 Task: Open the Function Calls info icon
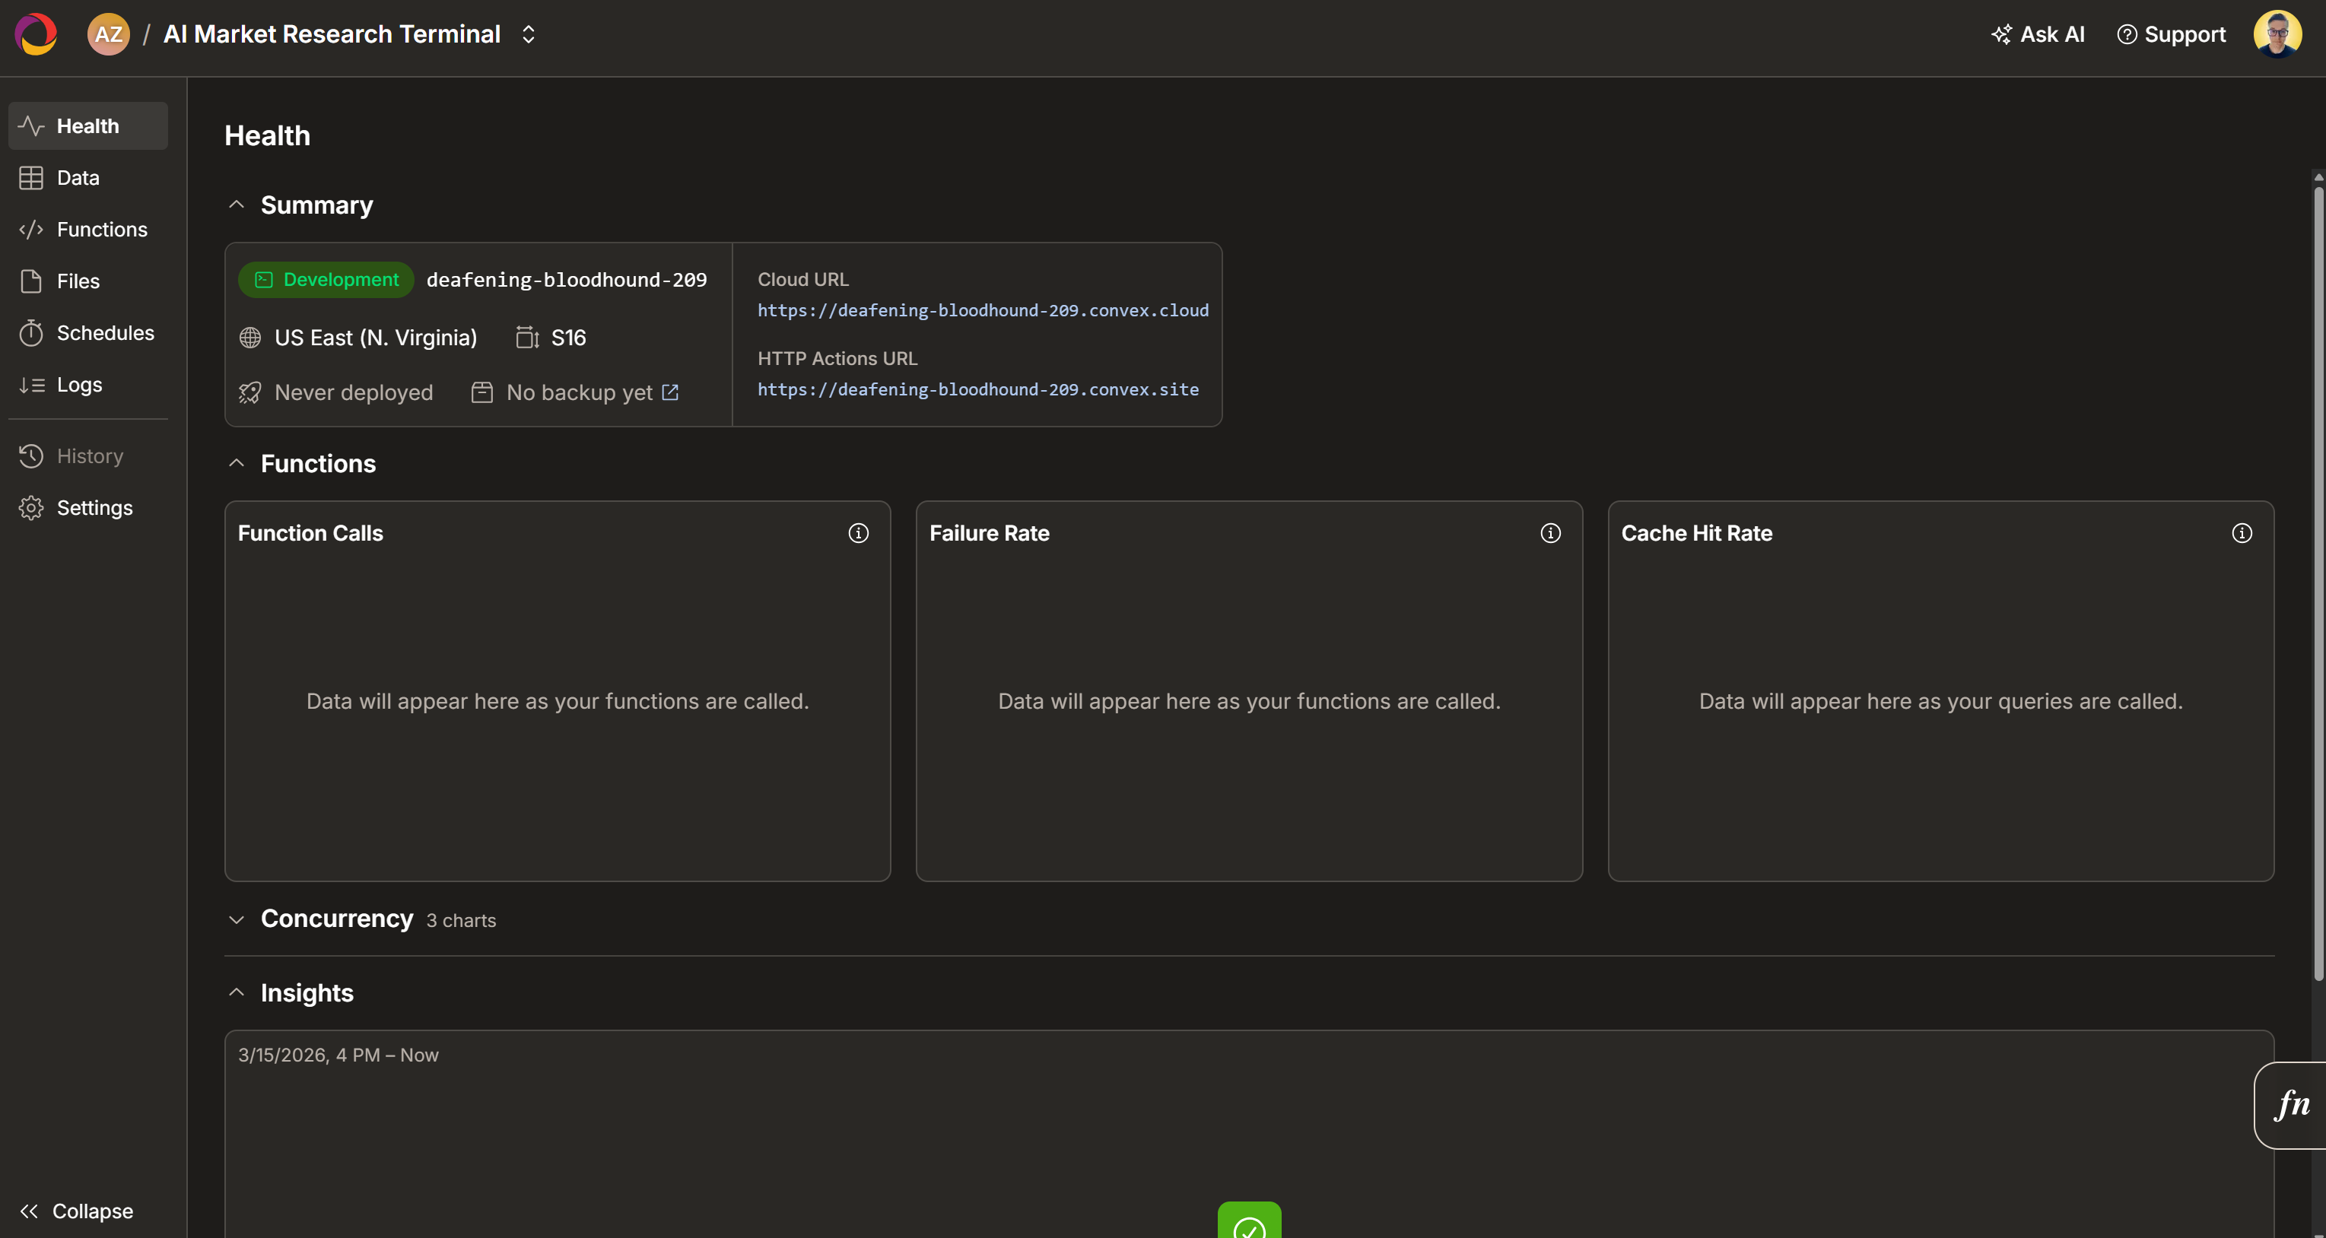(859, 533)
